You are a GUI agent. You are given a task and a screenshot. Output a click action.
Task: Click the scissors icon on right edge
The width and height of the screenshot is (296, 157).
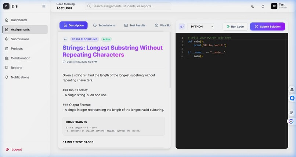pyautogui.click(x=292, y=90)
